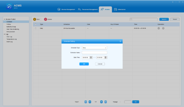Viewport: 184px width, 107px height.
Task: Open the Attendance tab
Action: 120,9
